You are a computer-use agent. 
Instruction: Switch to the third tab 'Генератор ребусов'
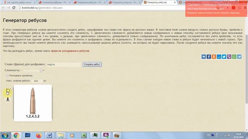(x=90, y=2)
